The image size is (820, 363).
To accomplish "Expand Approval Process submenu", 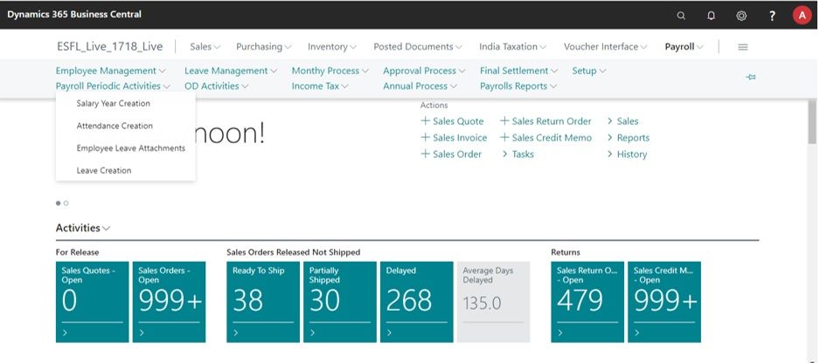I will (x=424, y=71).
